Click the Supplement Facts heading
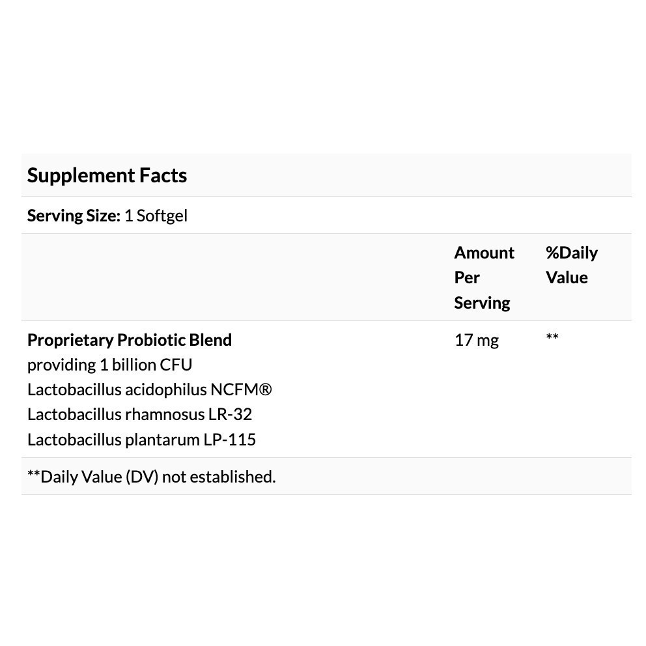The image size is (646, 646). 107,175
